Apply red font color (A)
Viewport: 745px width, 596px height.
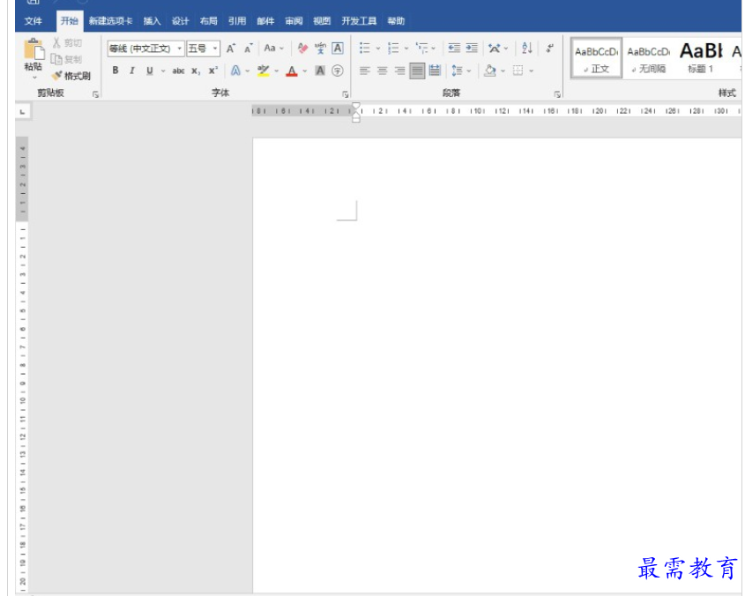point(292,71)
